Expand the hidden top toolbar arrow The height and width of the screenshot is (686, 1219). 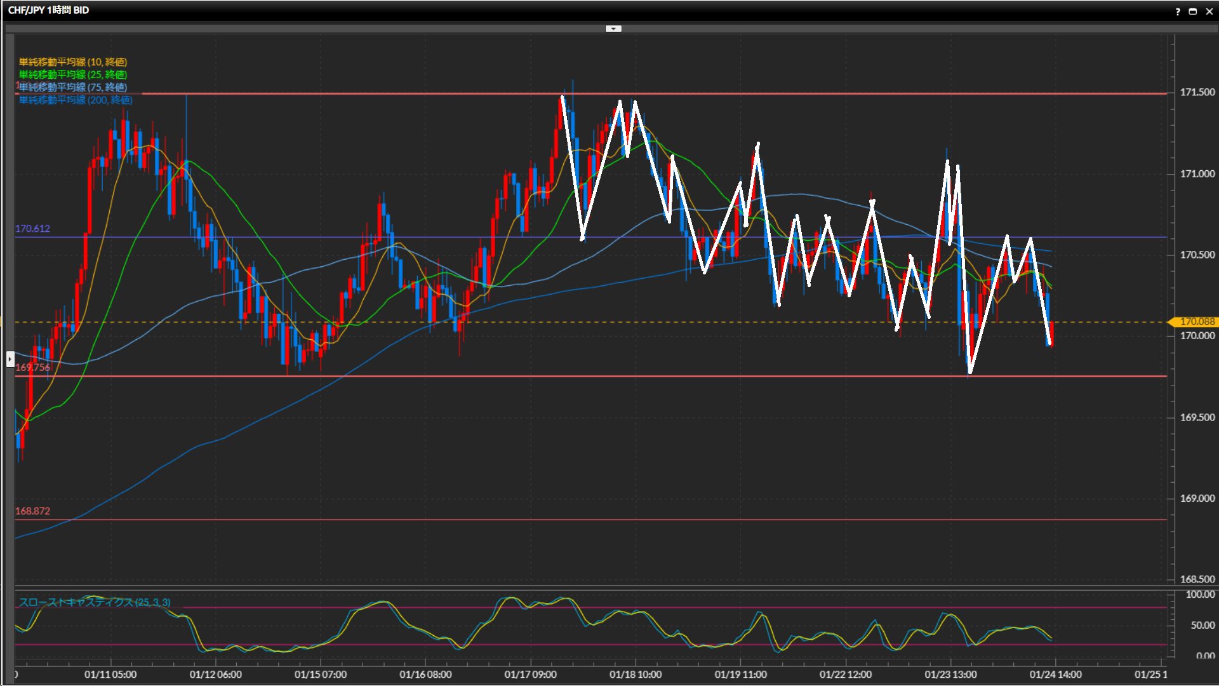(613, 29)
